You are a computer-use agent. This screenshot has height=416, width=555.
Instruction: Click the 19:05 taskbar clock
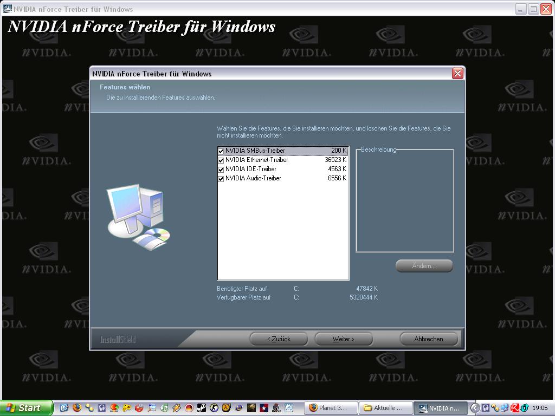(x=540, y=408)
